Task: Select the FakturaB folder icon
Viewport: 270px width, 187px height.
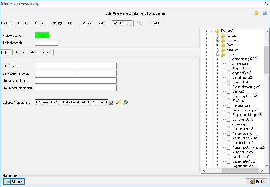Action: coord(217,31)
